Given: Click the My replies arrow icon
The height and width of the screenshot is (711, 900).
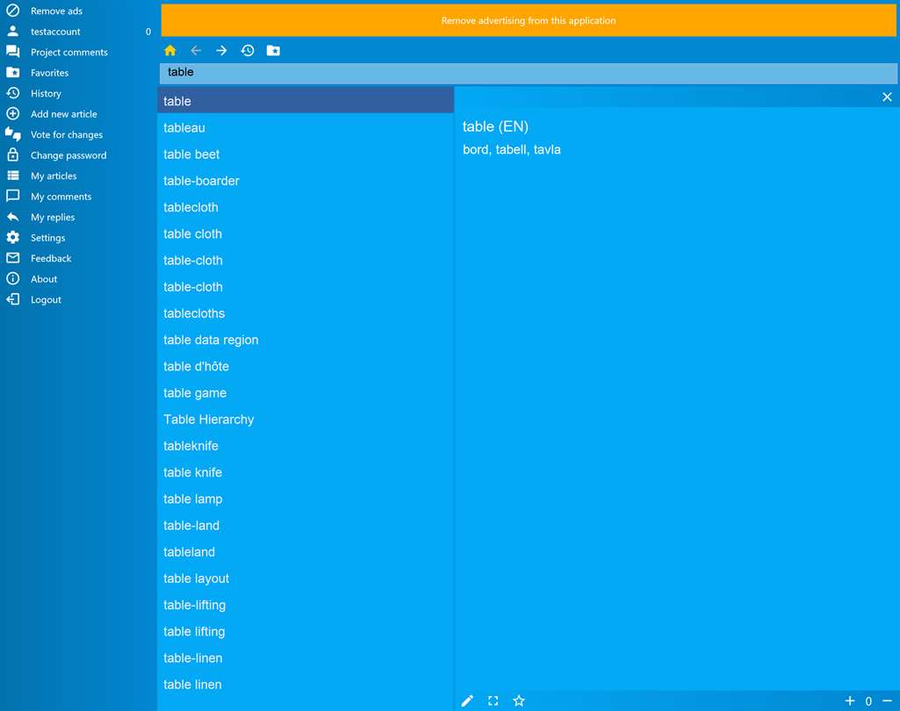Looking at the screenshot, I should point(12,217).
